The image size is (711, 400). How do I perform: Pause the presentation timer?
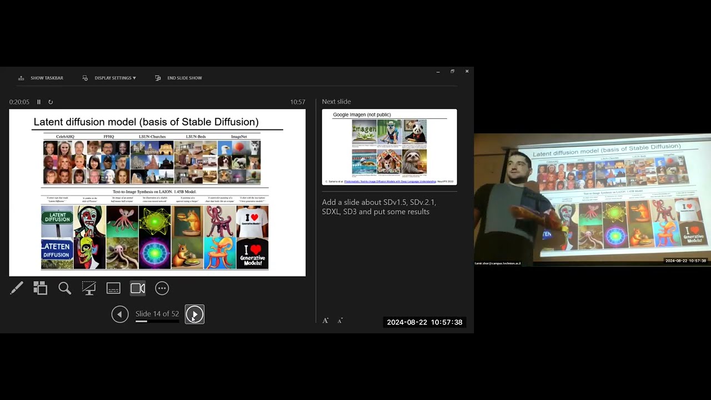(x=39, y=102)
